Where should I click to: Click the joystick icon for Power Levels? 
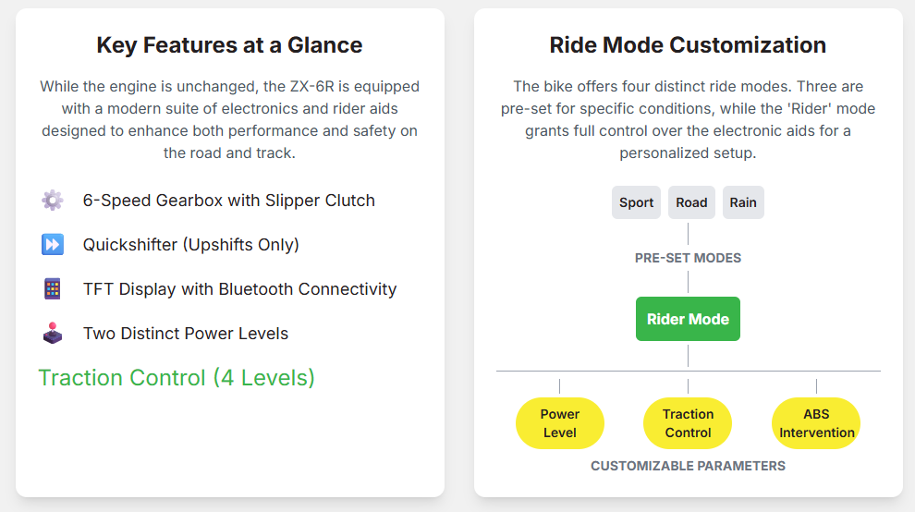[x=53, y=334]
